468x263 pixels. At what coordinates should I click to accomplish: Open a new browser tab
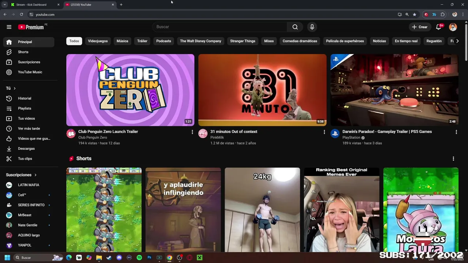[x=121, y=5]
